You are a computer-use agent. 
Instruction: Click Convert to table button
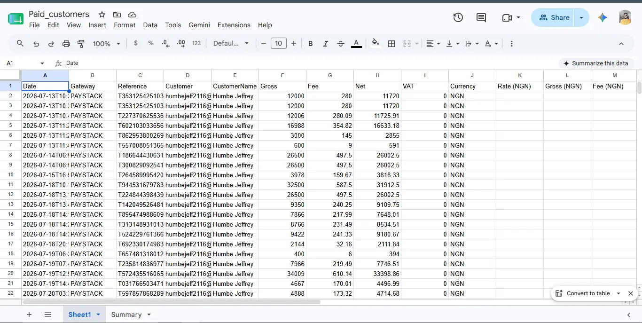tap(583, 293)
